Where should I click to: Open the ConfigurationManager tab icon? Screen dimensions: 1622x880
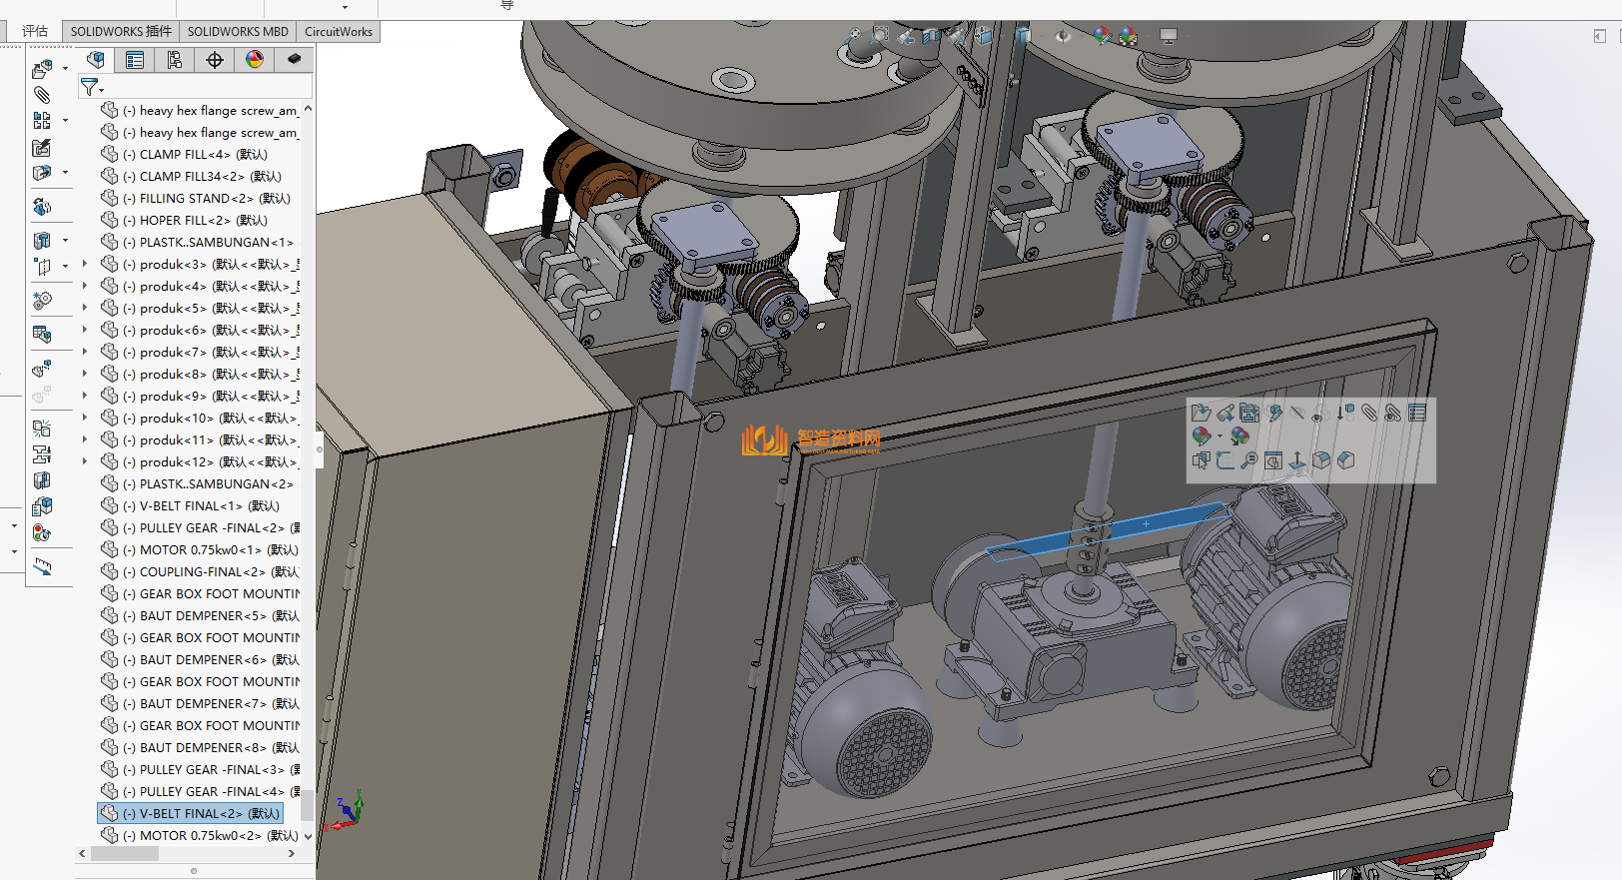(x=175, y=60)
